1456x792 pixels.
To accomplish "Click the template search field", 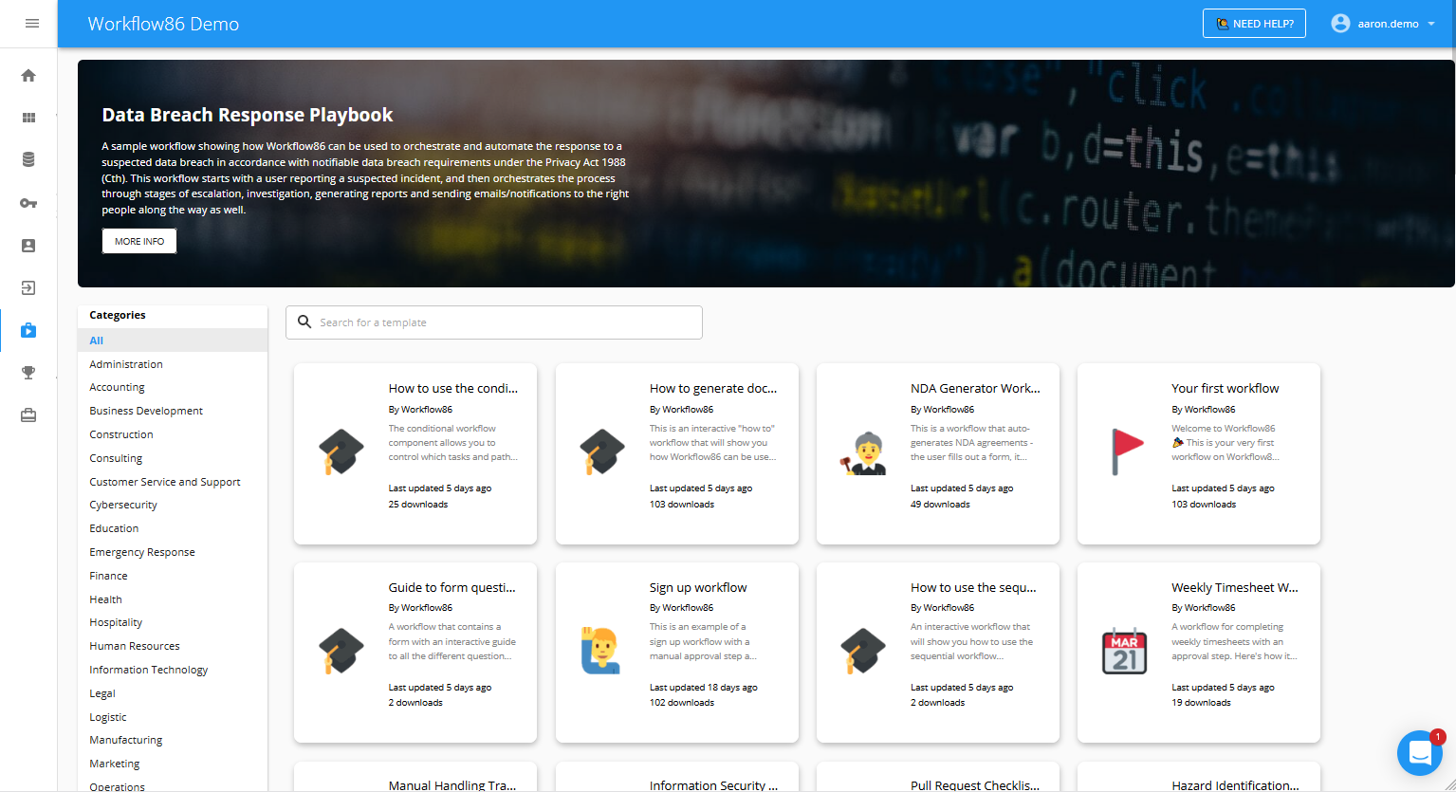I will [x=493, y=322].
